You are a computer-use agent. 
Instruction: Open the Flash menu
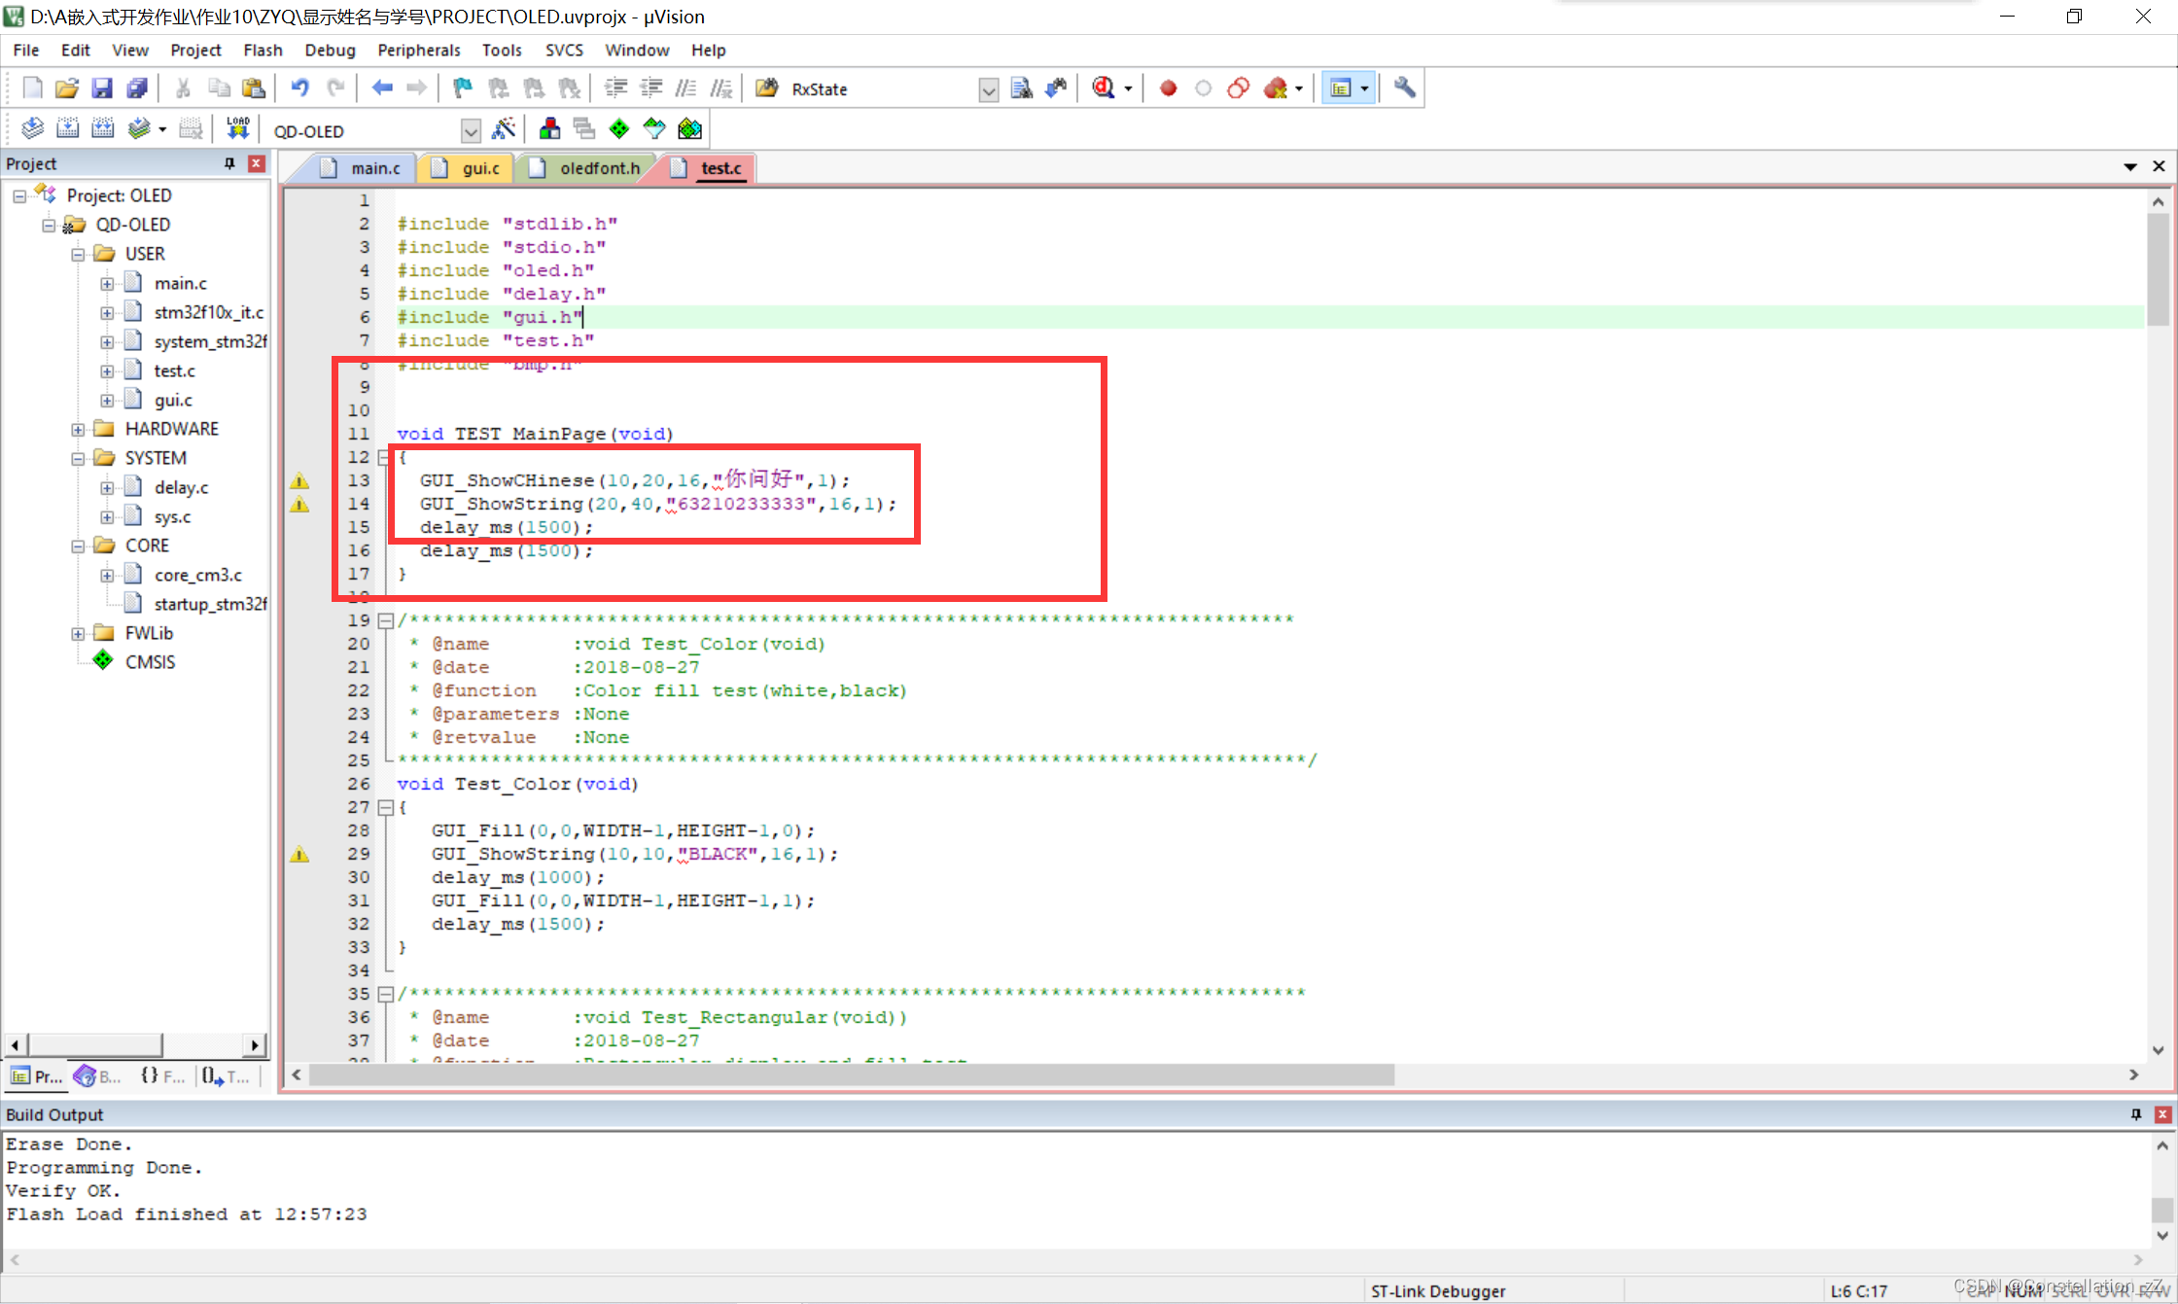pos(262,50)
